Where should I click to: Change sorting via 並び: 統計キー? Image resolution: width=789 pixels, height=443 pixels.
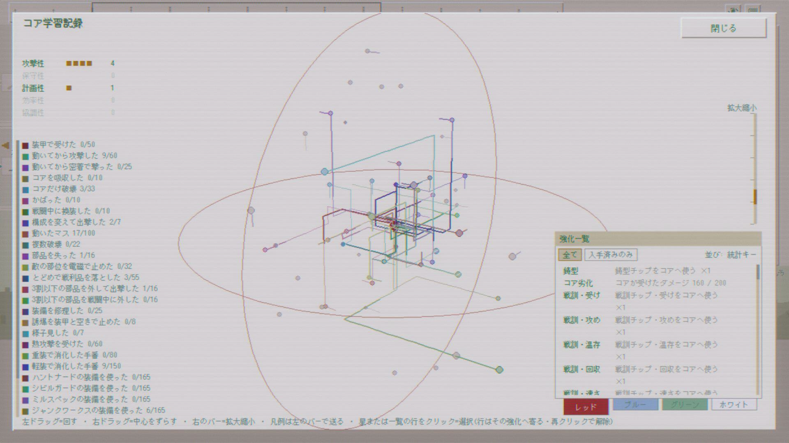pyautogui.click(x=731, y=255)
